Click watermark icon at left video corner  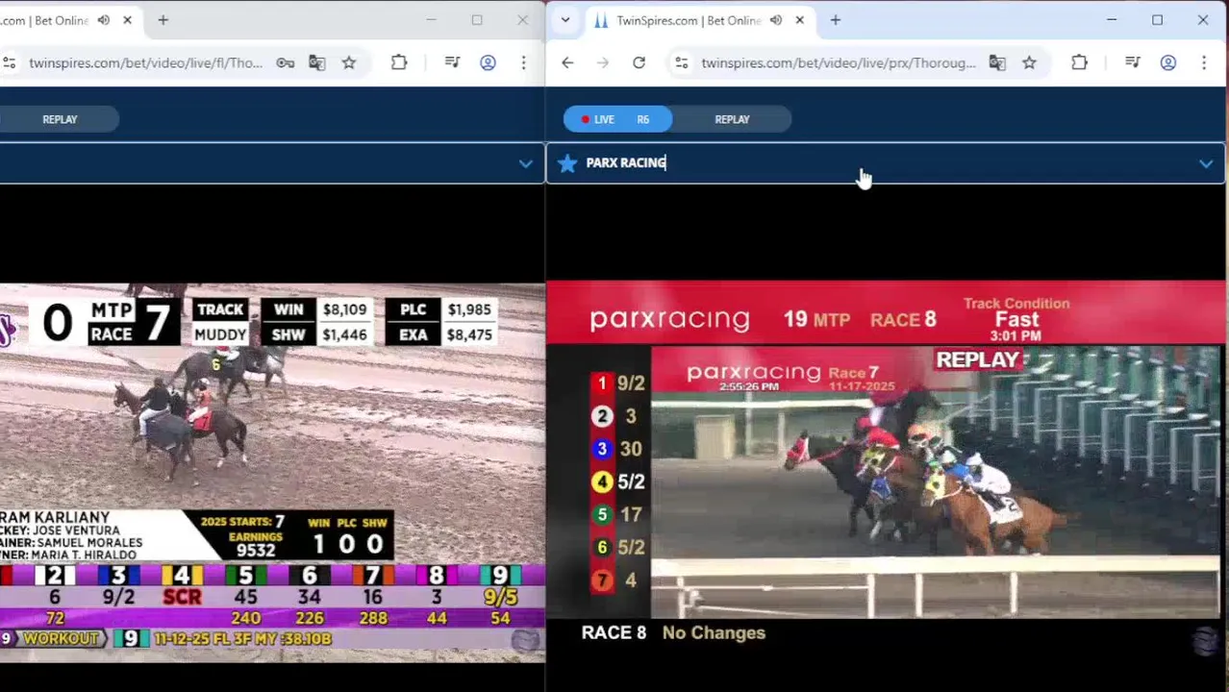[526, 641]
